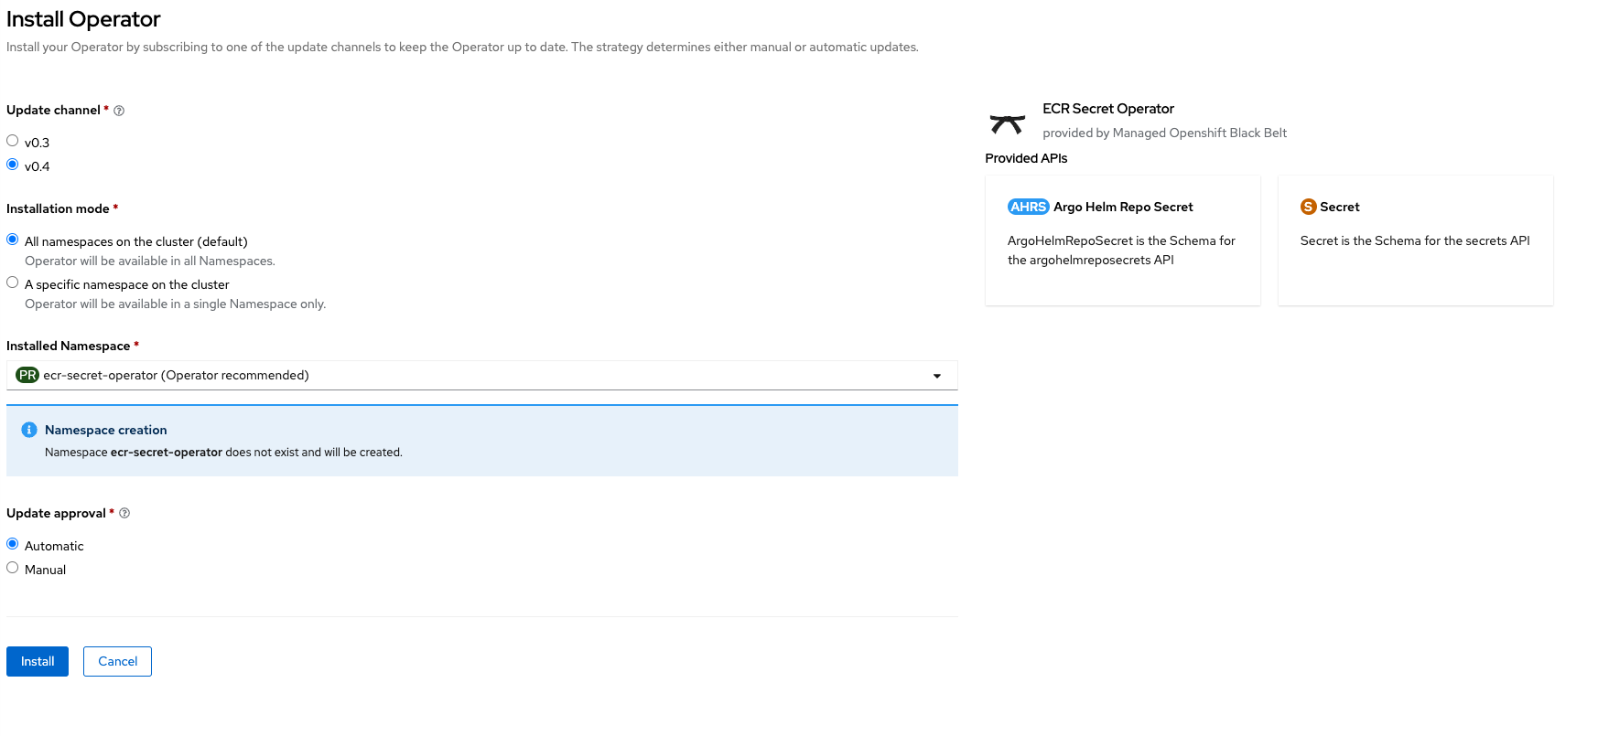Click the Update approval help icon
The height and width of the screenshot is (736, 1598).
coord(124,514)
